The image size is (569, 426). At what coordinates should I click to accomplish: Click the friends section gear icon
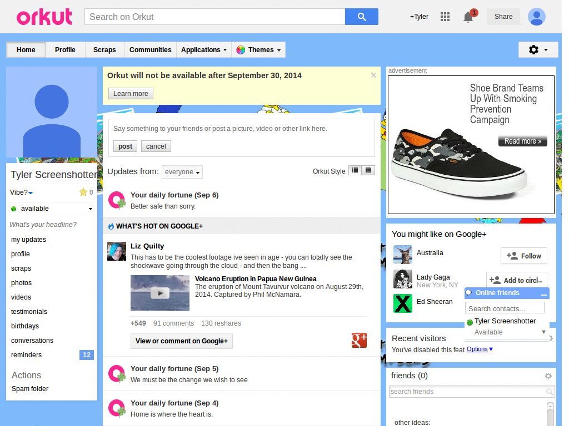pyautogui.click(x=548, y=376)
